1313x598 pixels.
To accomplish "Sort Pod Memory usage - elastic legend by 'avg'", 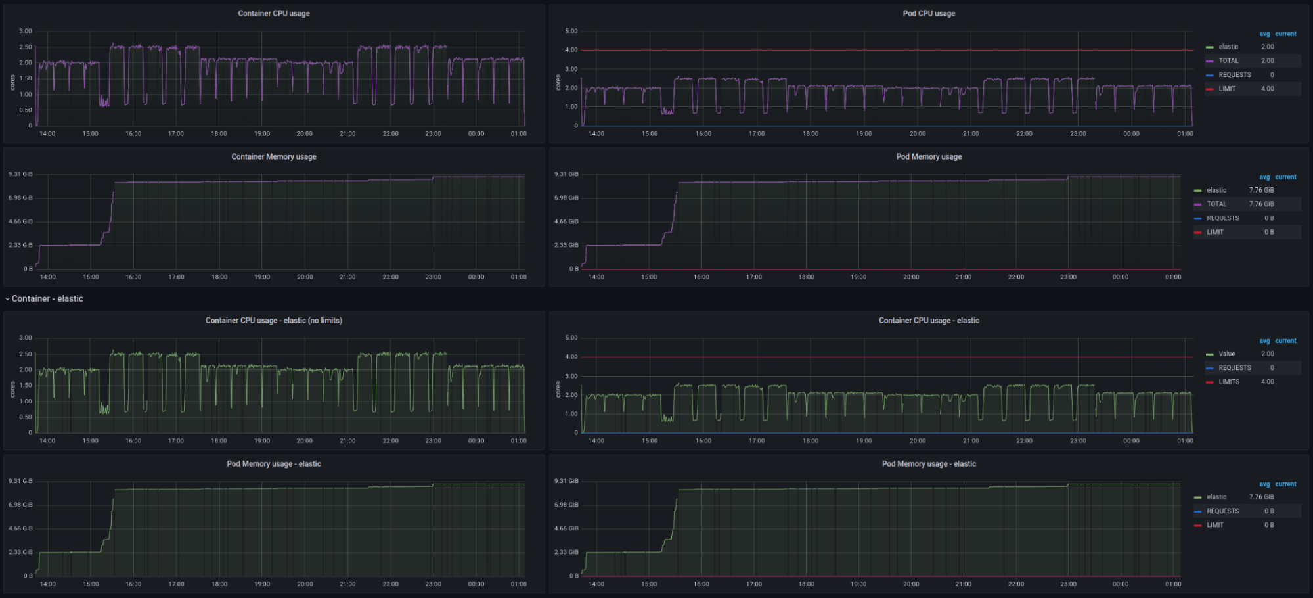I will (1264, 484).
